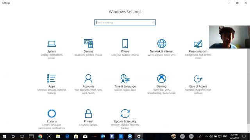Click the 'Windows Settings' heading

[125, 12]
